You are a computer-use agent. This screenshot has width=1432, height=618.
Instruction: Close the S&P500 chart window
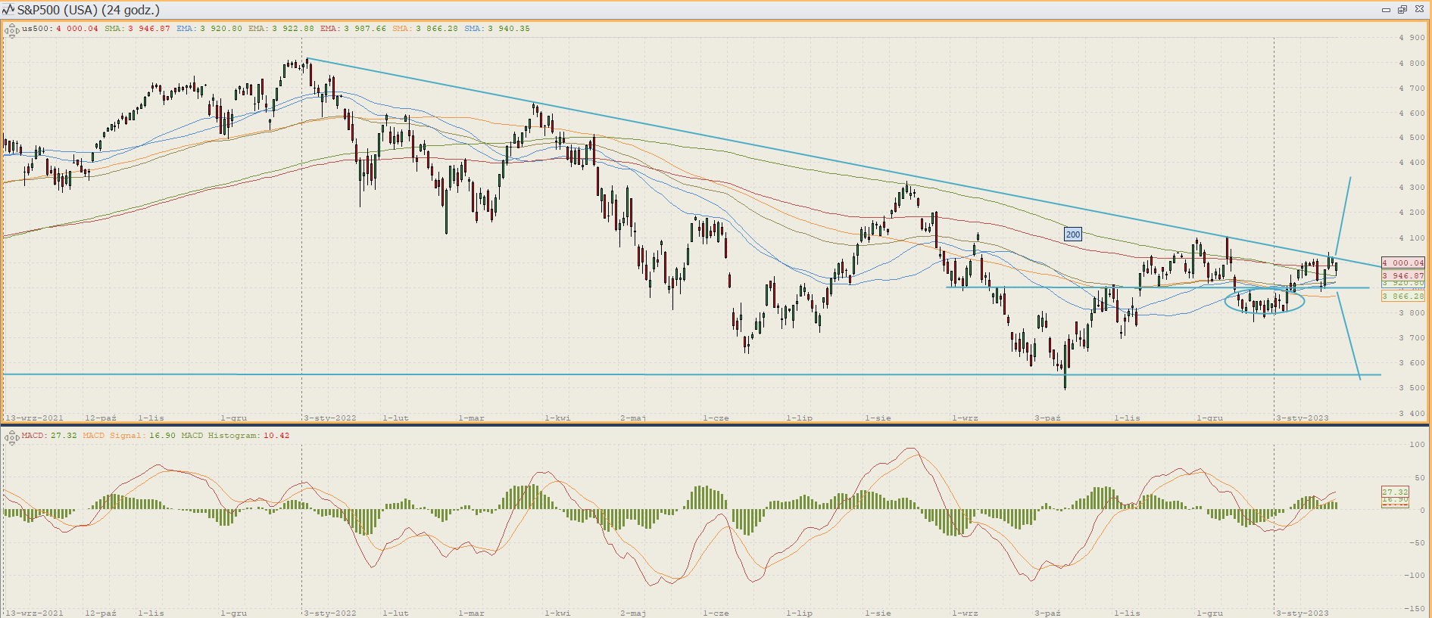coord(1418,10)
